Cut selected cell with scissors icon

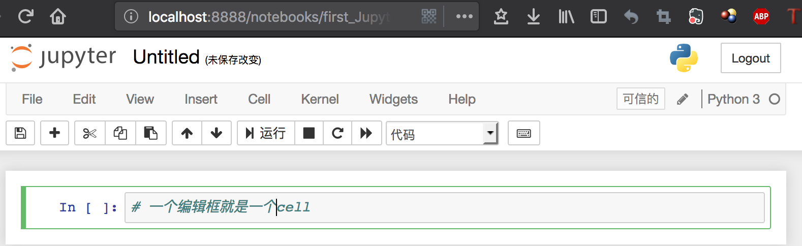(90, 133)
